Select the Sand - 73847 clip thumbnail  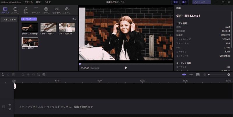[48, 27]
